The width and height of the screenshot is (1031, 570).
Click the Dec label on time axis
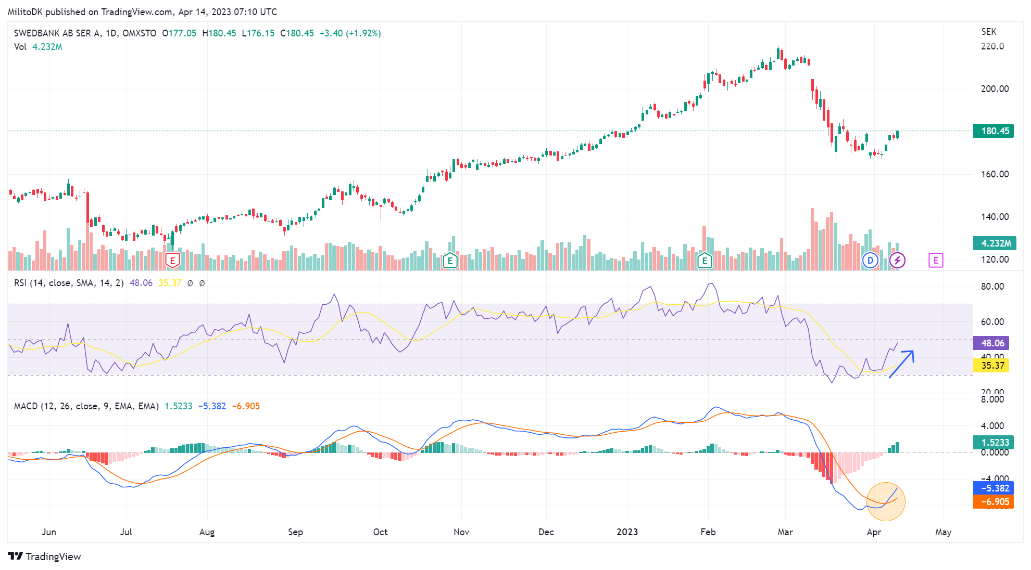[x=546, y=532]
